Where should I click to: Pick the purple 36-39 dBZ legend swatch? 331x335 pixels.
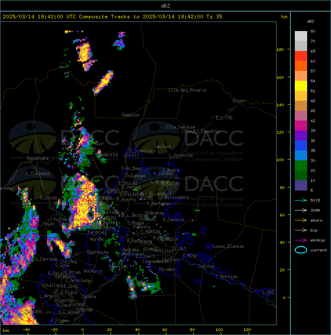pyautogui.click(x=301, y=136)
